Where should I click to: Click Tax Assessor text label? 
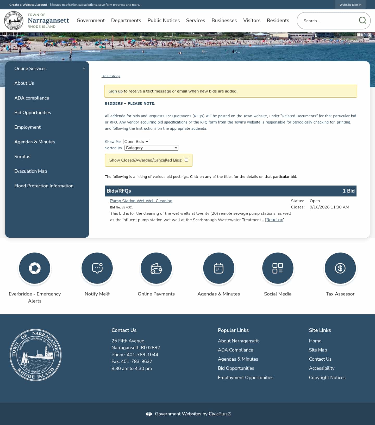[x=340, y=294]
